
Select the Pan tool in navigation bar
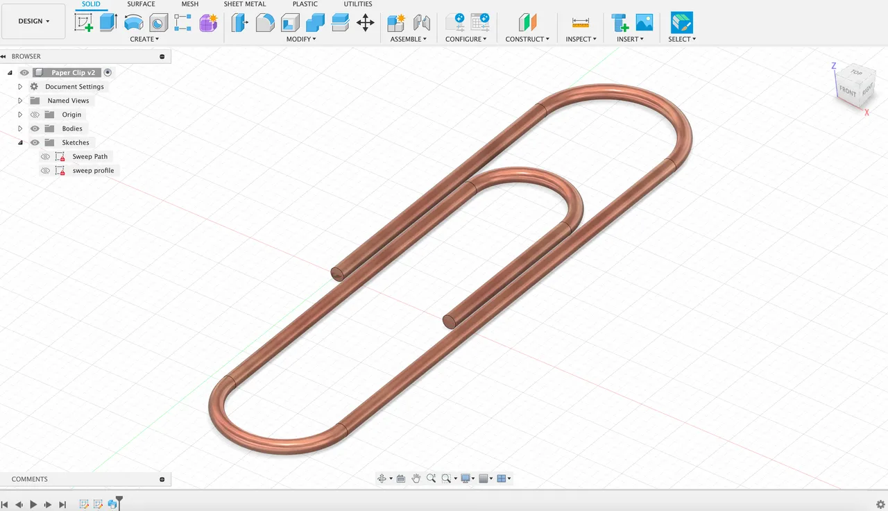[x=416, y=478]
